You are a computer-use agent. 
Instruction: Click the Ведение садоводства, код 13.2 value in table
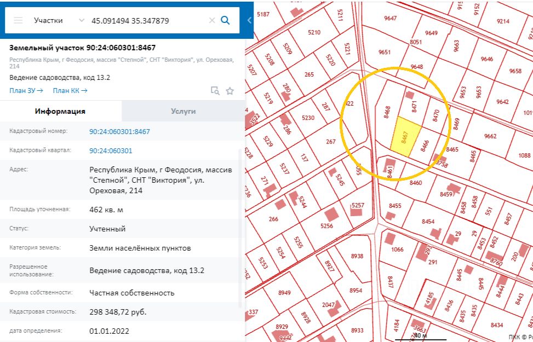[147, 270]
